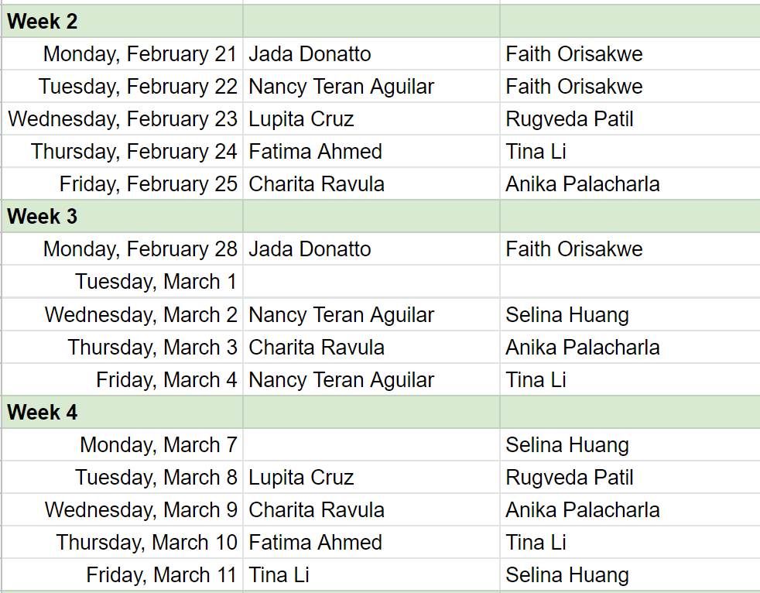Screen dimensions: 760x593
Task: Select Jada Donatto in the February 21 row
Action: pyautogui.click(x=310, y=54)
